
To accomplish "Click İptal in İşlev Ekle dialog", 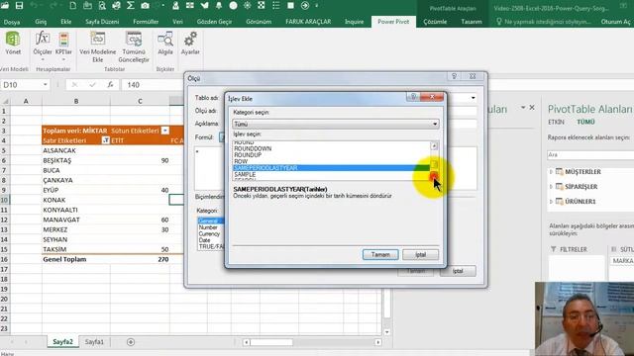I will click(420, 255).
